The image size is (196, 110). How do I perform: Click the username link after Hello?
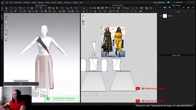click(161, 2)
